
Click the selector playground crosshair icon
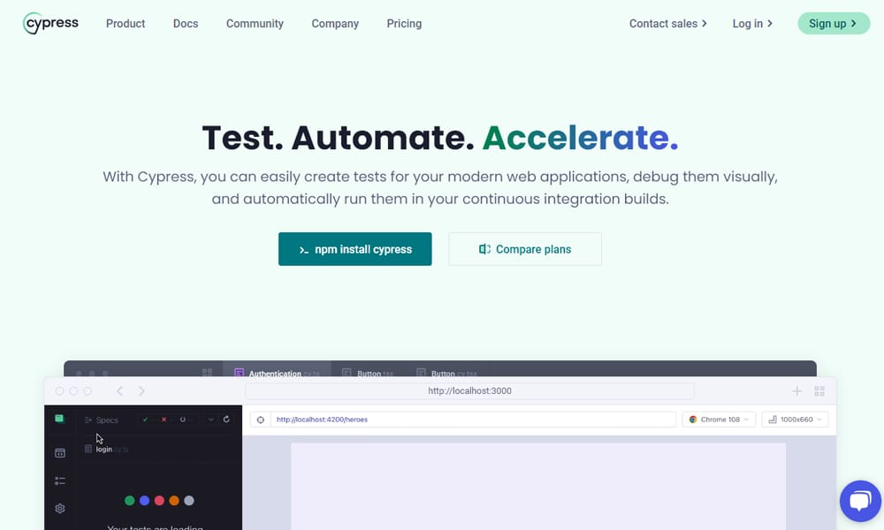261,420
